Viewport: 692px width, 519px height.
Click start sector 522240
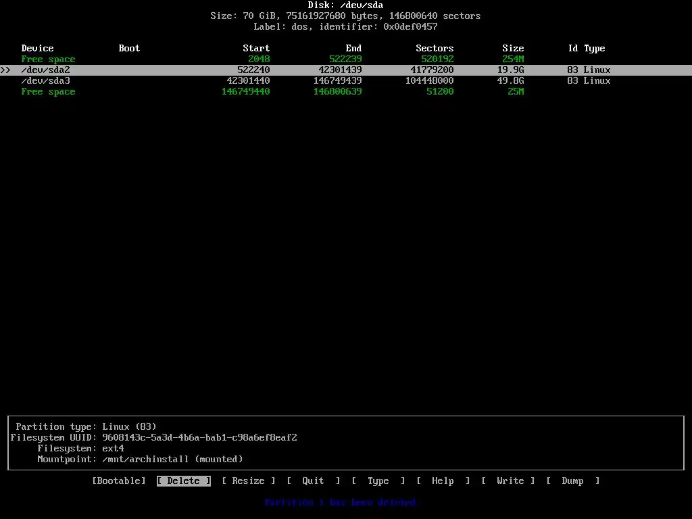(x=253, y=70)
